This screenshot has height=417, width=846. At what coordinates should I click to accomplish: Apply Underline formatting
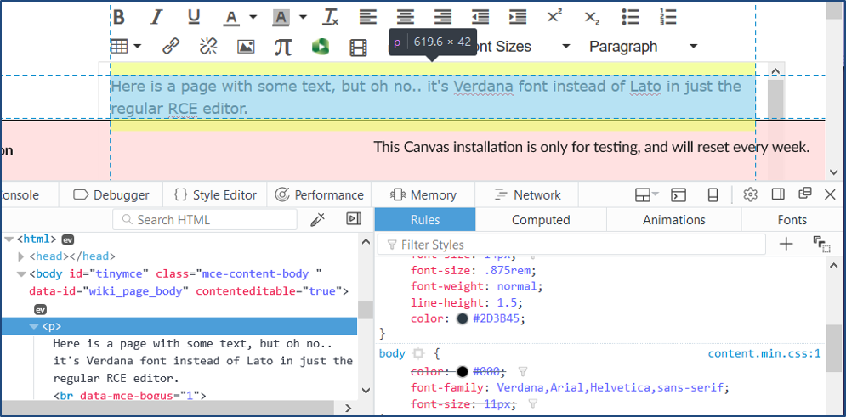pos(194,17)
